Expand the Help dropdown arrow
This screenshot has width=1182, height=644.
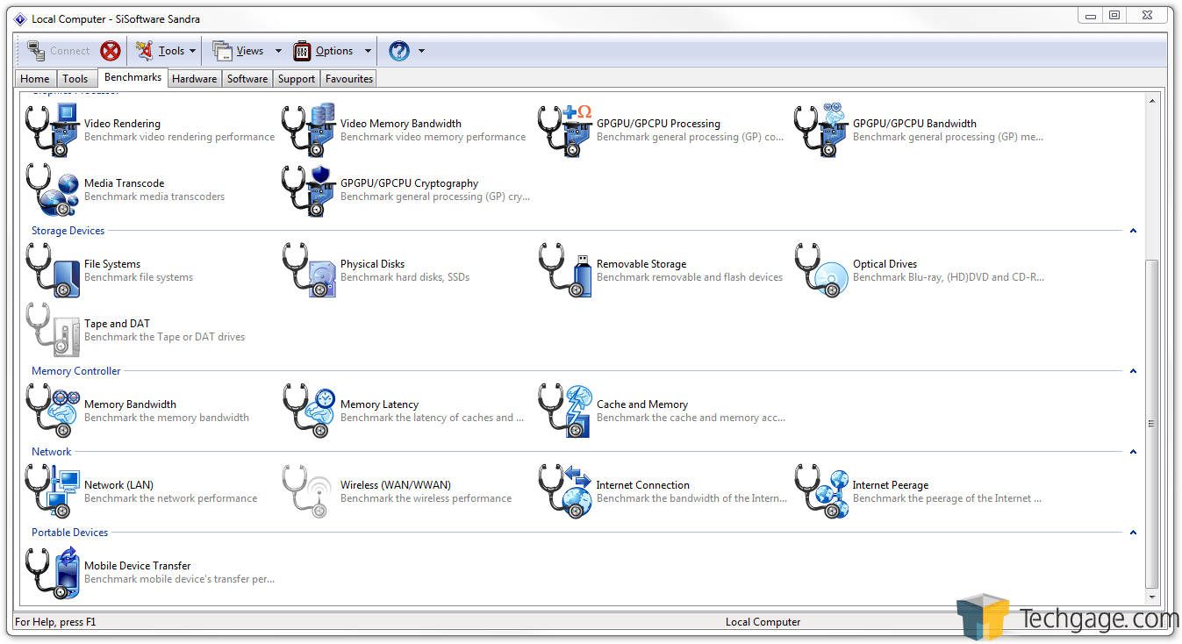[x=421, y=52]
